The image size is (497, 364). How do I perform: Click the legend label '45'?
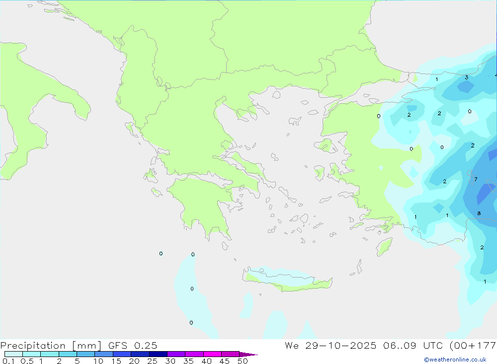click(x=225, y=361)
